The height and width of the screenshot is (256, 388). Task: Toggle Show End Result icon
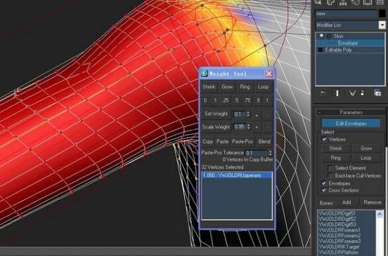click(337, 94)
